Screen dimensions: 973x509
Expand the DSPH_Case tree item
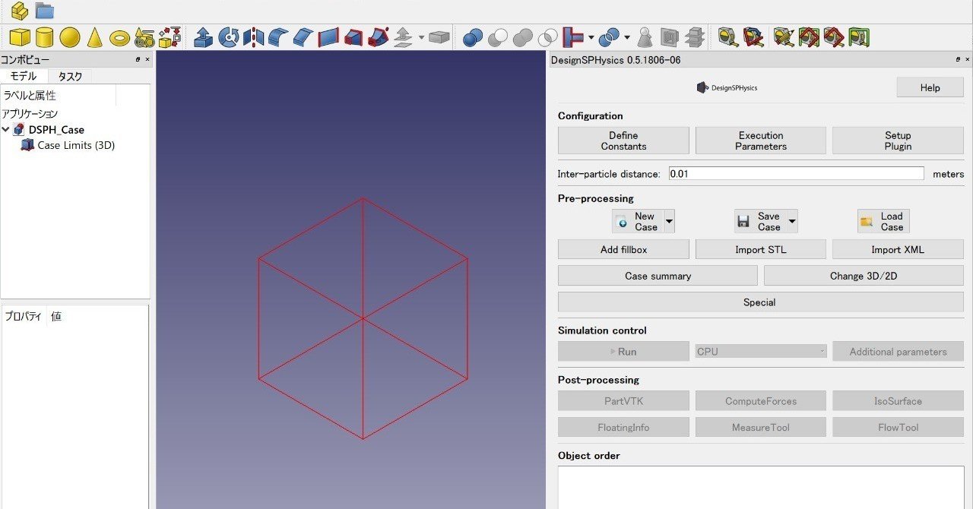click(6, 129)
